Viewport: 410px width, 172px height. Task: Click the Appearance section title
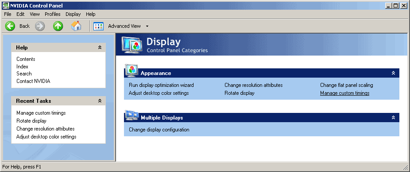(x=156, y=73)
